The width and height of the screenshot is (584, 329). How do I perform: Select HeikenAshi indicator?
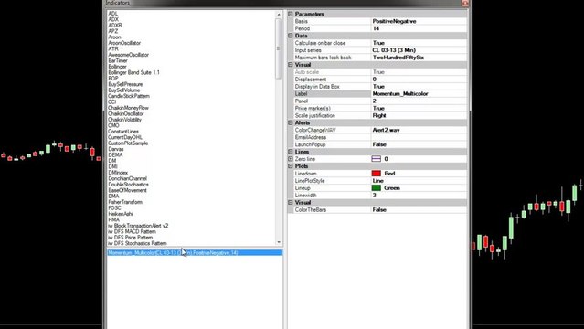coord(121,214)
